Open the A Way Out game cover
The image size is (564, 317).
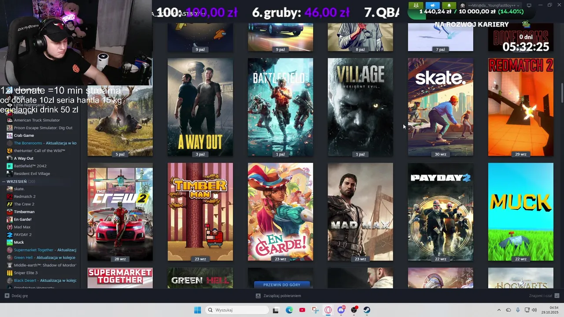point(200,107)
